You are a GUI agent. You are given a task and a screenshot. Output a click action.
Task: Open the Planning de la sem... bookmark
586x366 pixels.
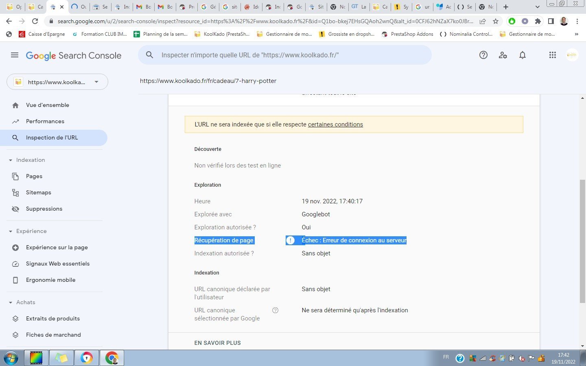[161, 34]
